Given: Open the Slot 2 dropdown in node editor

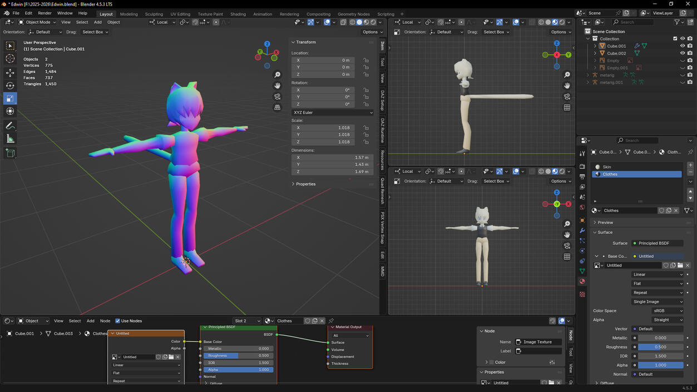Looking at the screenshot, I should point(247,321).
